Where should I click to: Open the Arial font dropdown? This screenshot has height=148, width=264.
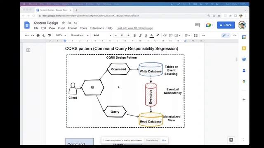(102, 35)
